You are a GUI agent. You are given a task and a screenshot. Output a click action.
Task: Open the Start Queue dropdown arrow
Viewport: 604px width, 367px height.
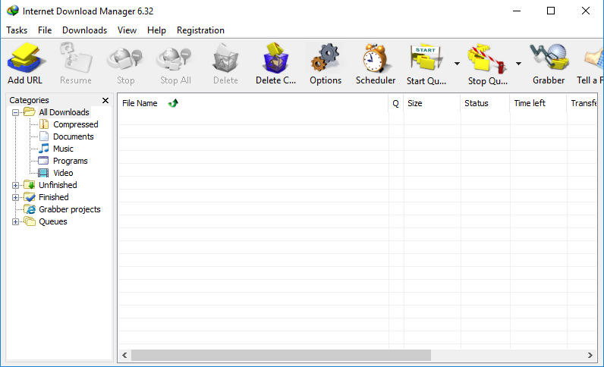point(457,64)
